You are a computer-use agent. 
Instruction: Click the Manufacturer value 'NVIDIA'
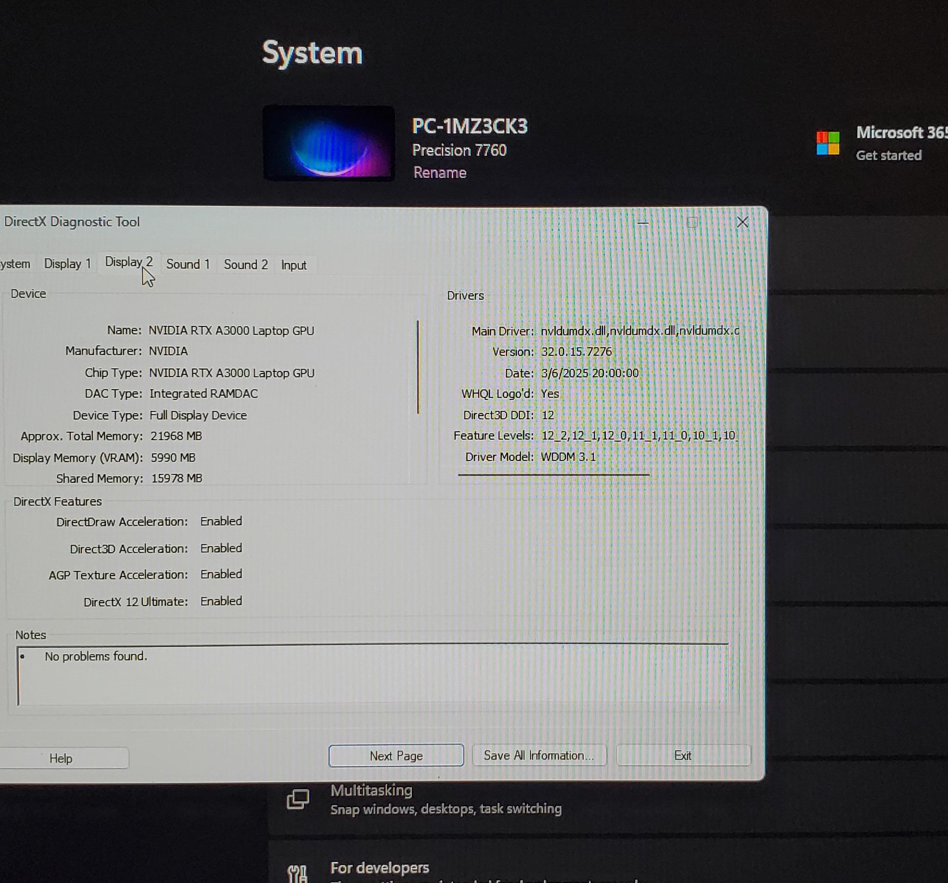pos(168,351)
